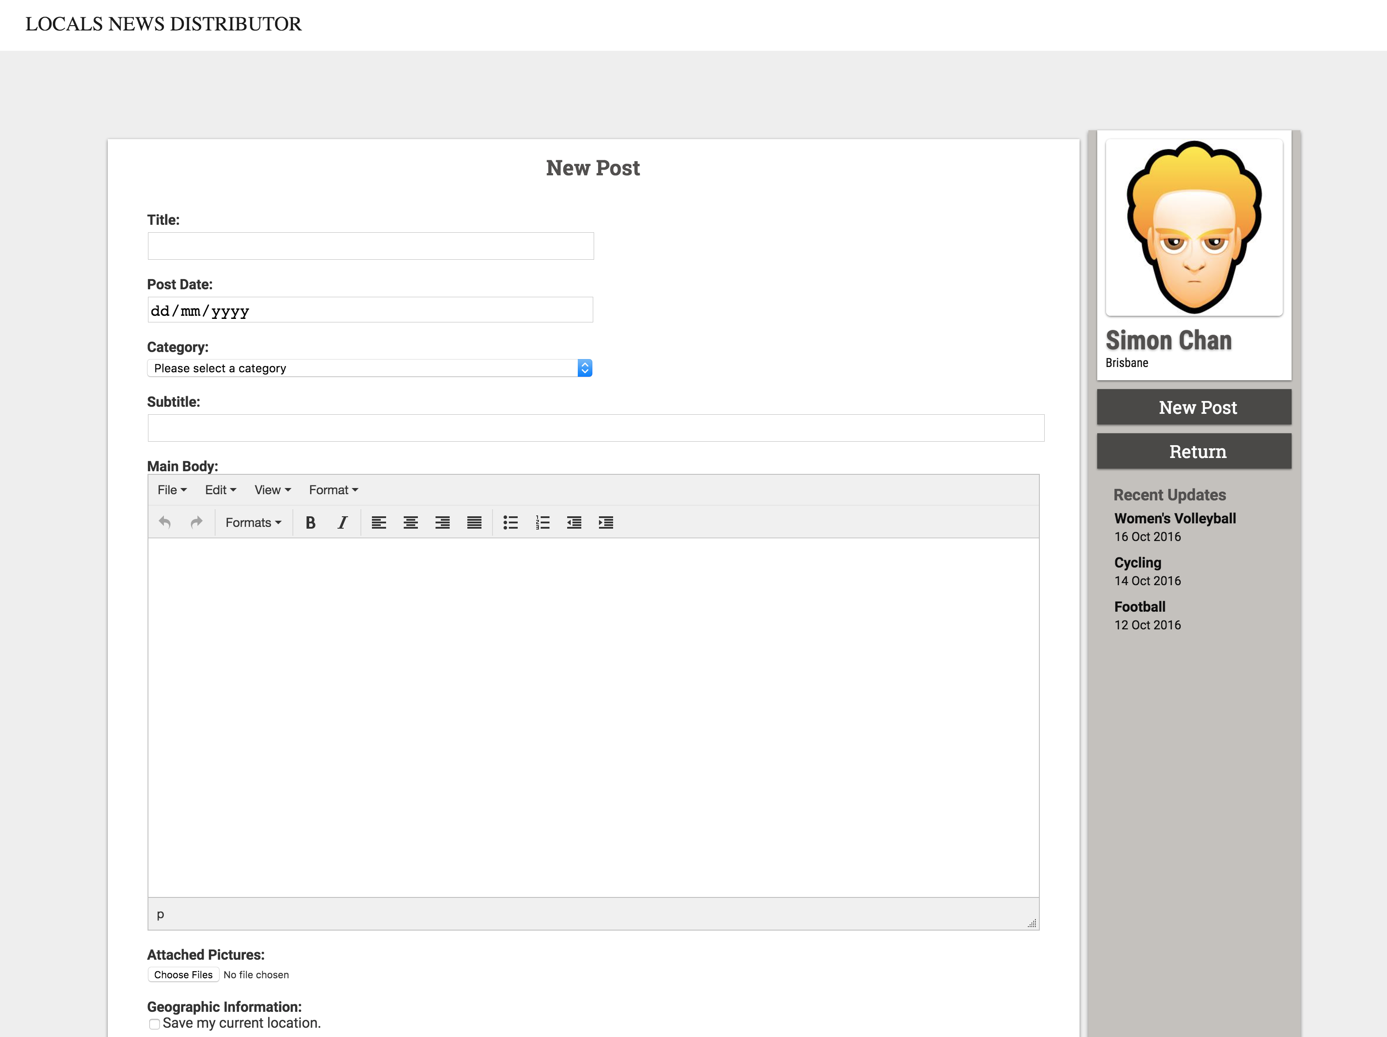Align text left

[x=379, y=522]
